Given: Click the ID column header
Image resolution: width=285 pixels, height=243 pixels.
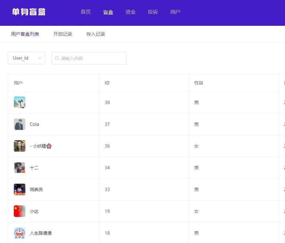Looking at the screenshot, I should click(107, 83).
